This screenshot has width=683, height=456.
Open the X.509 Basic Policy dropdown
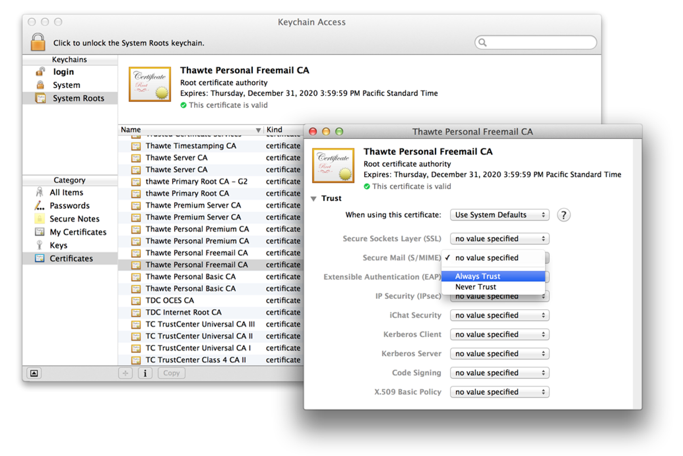click(499, 391)
